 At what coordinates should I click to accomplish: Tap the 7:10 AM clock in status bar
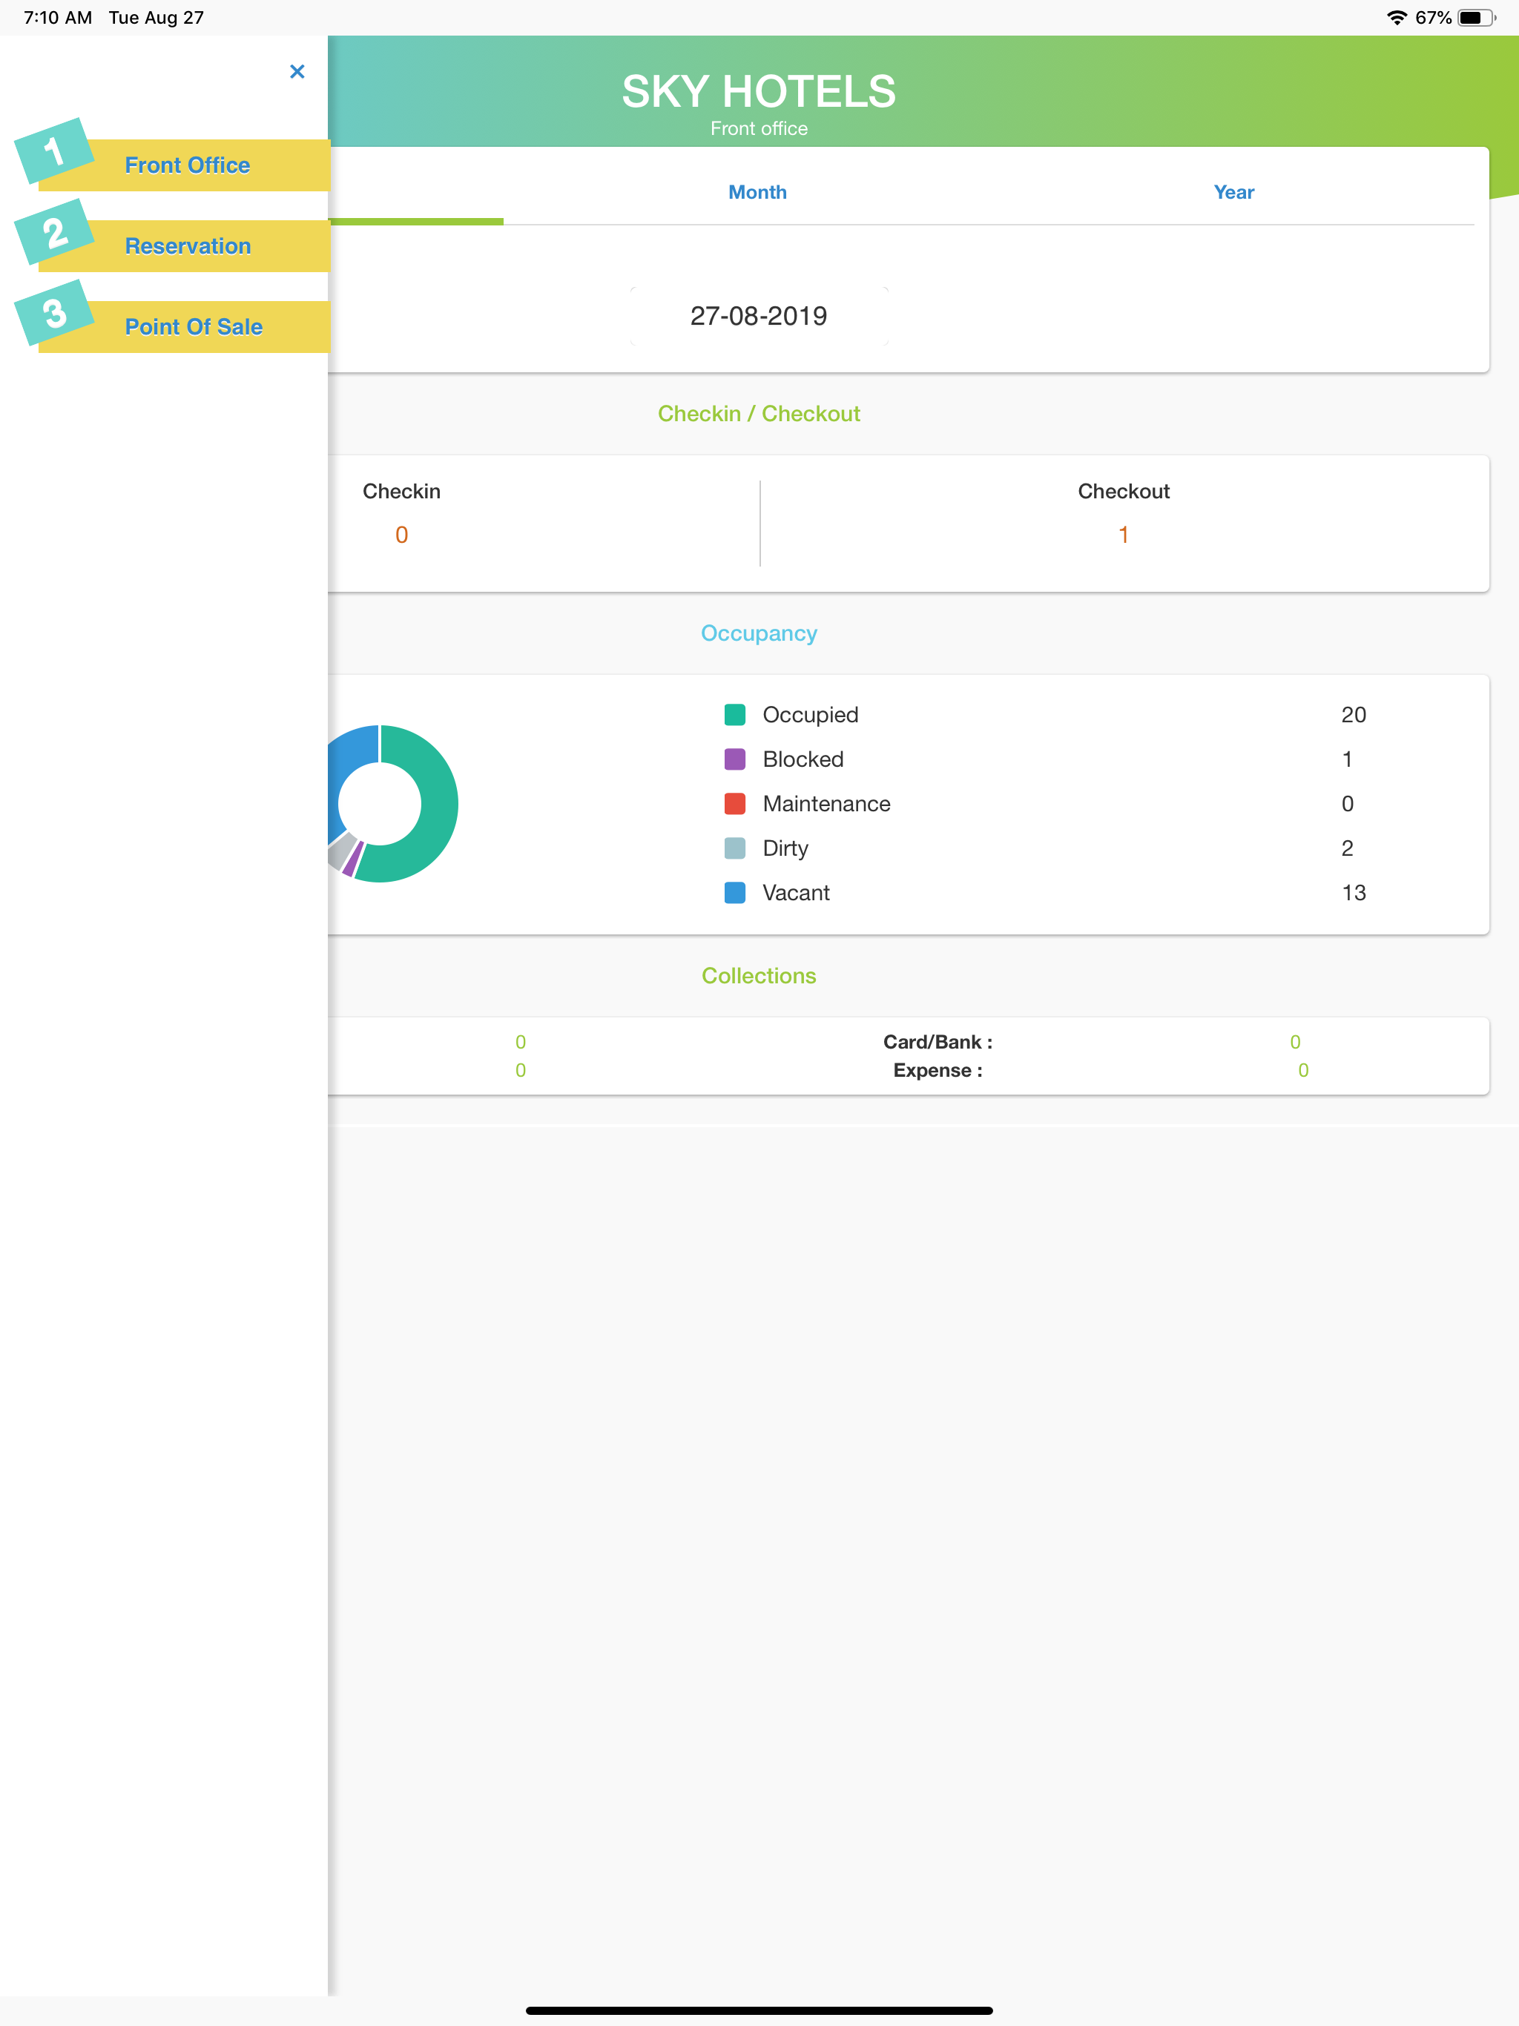click(58, 17)
